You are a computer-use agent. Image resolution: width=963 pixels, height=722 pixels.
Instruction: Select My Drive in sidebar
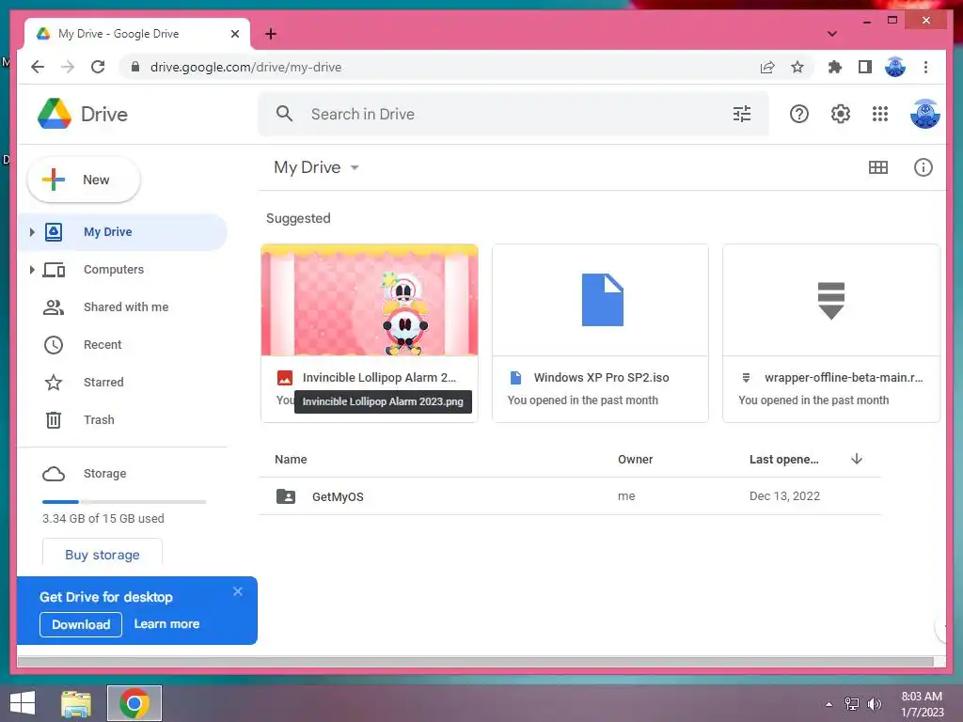(x=122, y=232)
